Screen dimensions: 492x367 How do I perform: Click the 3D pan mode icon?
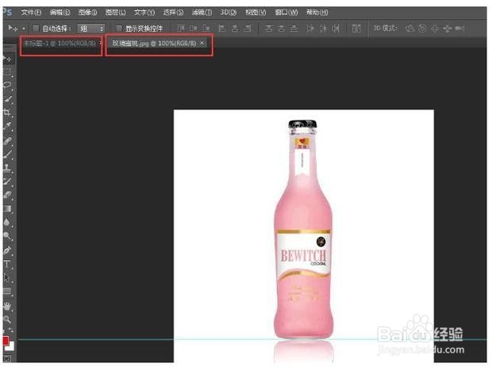pyautogui.click(x=435, y=29)
